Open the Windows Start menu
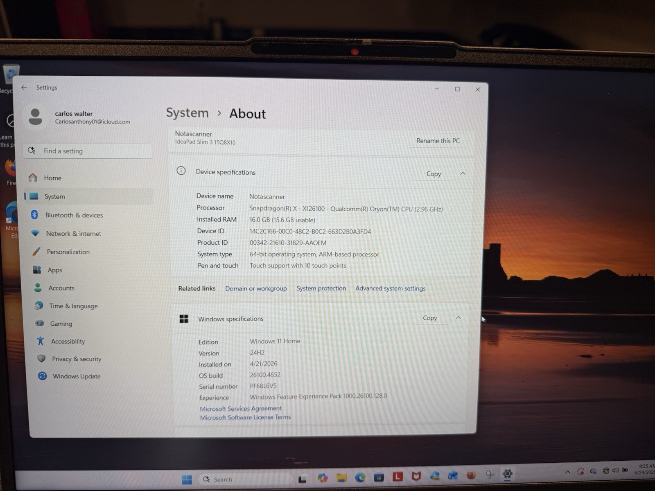This screenshot has width=655, height=491. tap(187, 479)
